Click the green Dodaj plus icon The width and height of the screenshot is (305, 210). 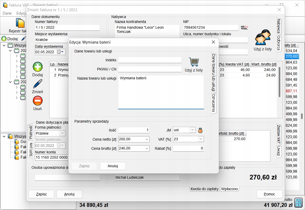point(37,67)
